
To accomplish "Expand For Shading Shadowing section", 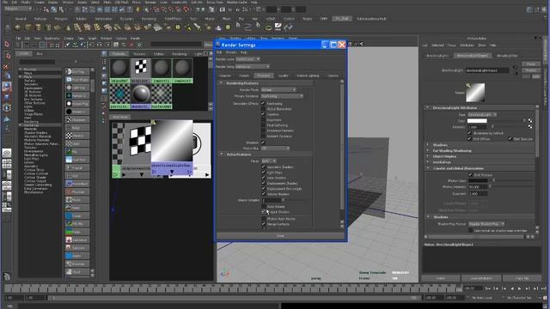I will (428, 151).
